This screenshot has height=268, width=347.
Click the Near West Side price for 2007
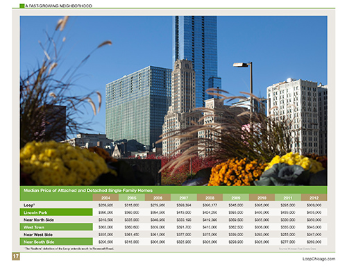click(x=184, y=235)
